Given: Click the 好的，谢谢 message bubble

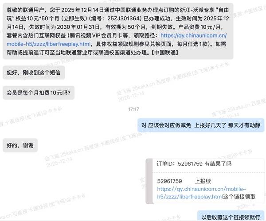Looking at the screenshot, I should [20, 145].
